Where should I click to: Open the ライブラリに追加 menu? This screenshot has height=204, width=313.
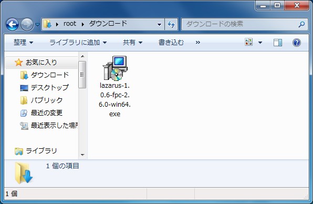(x=78, y=43)
